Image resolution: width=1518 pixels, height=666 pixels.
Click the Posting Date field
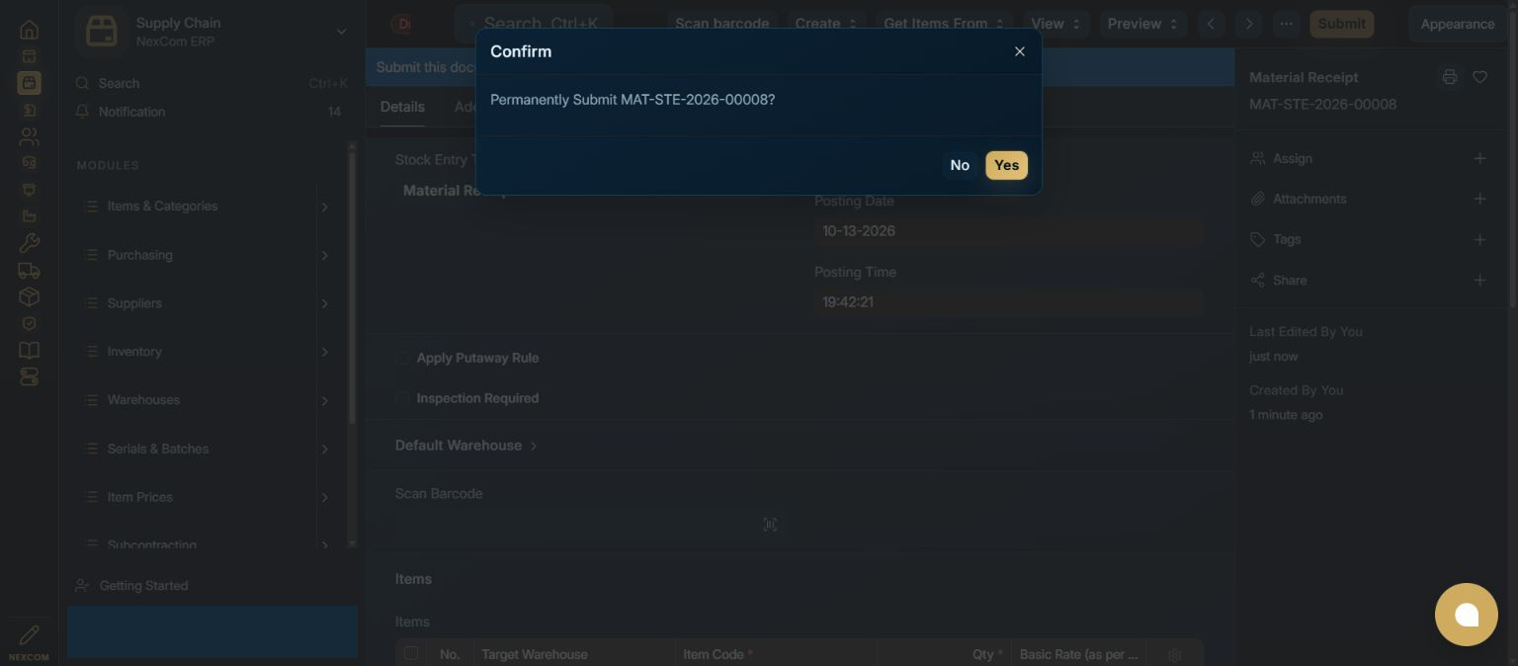point(1009,231)
